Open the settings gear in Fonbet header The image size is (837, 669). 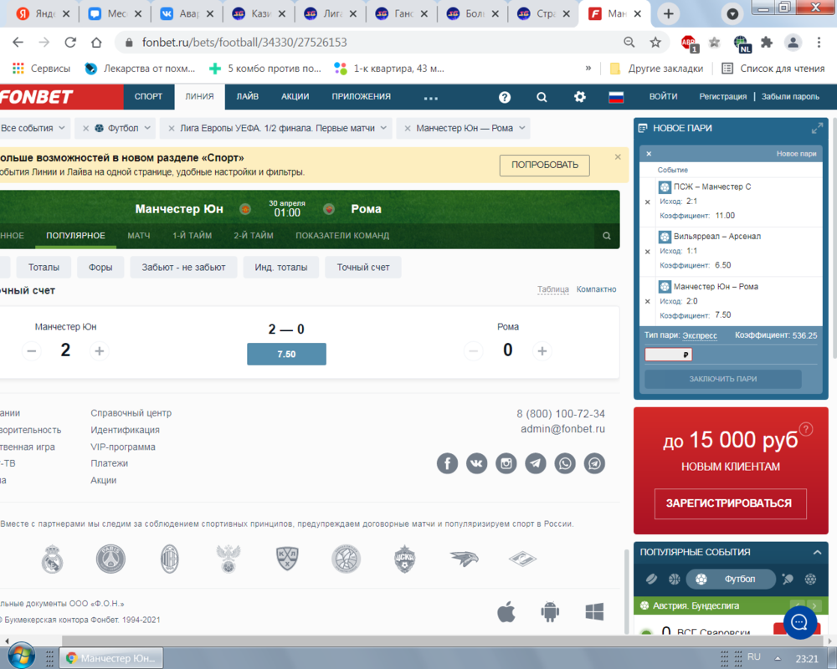(580, 96)
